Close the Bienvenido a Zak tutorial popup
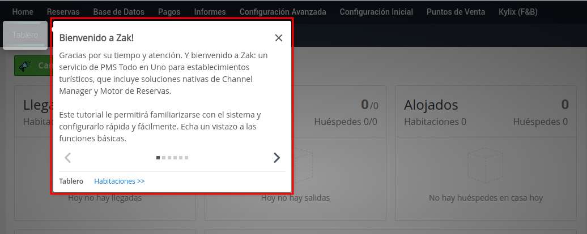This screenshot has width=587, height=234. (x=279, y=38)
